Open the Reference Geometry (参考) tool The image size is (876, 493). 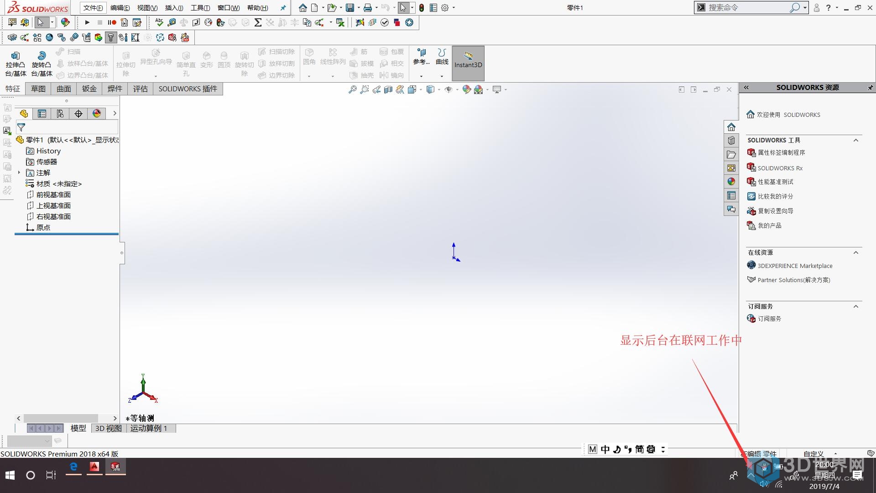point(421,58)
